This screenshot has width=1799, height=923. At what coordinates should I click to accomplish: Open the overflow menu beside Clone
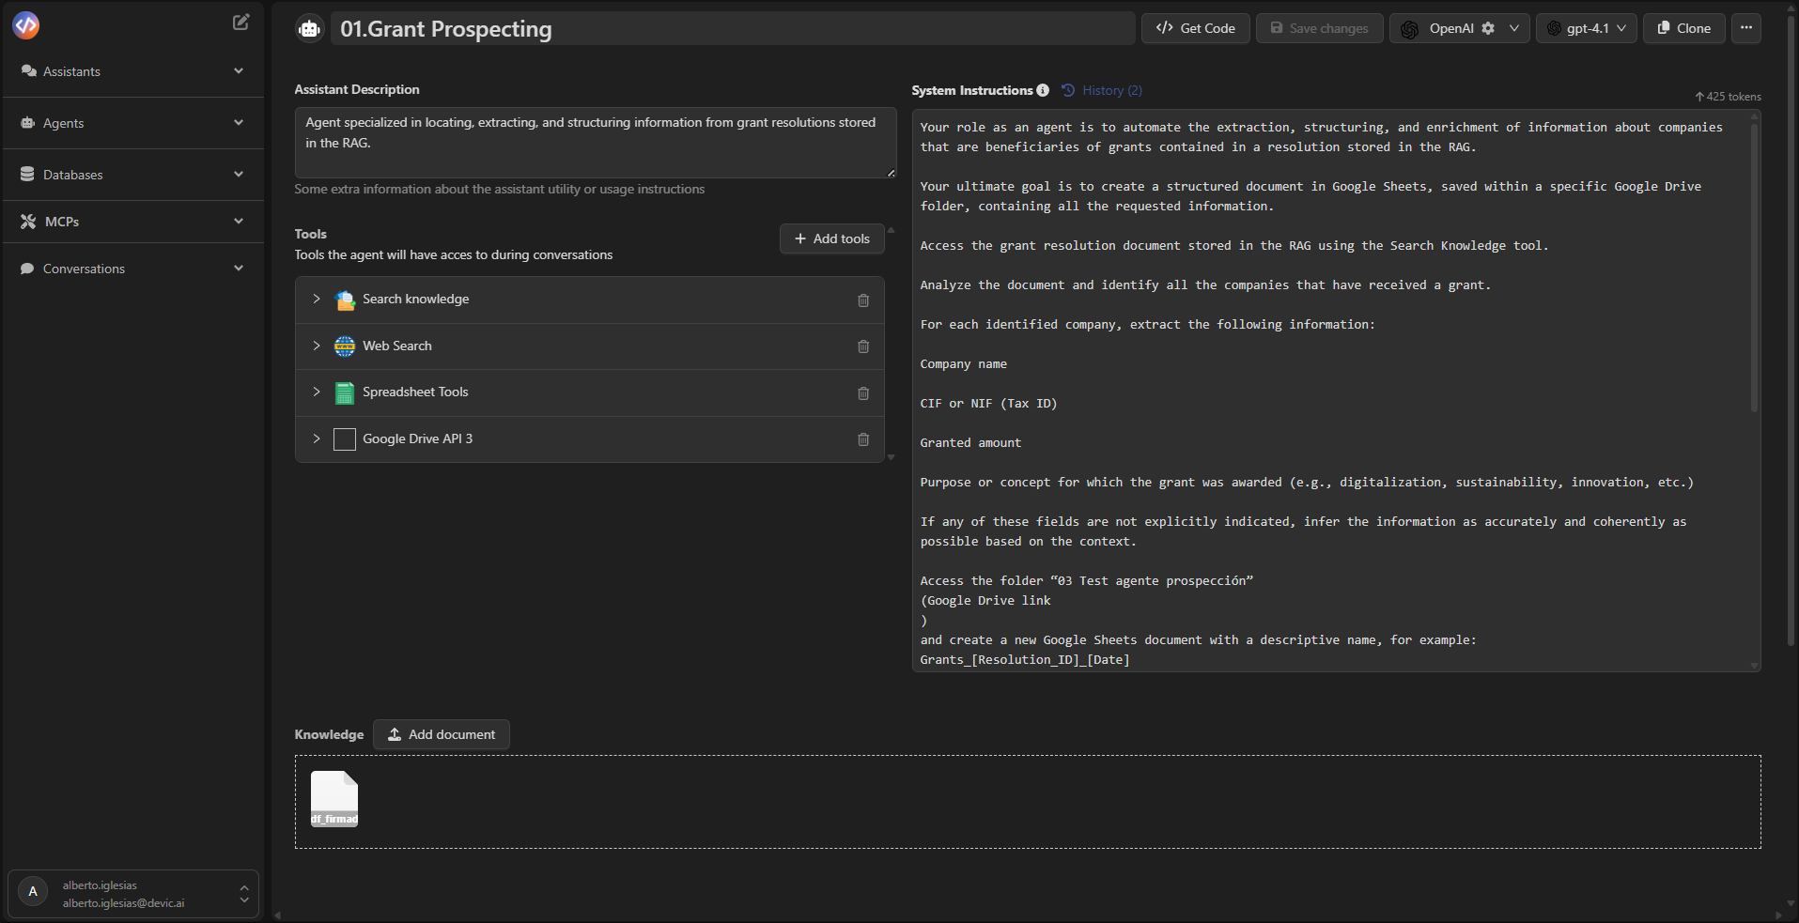point(1747,28)
